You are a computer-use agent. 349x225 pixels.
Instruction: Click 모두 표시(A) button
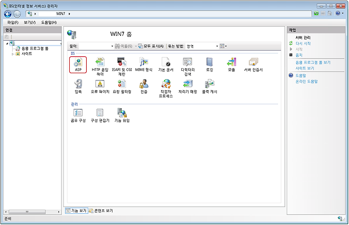(x=151, y=46)
